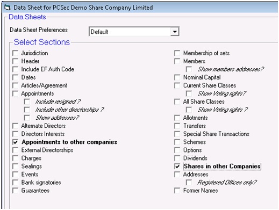Tick Nominal Capital checkbox
Screen dimensions: 279x210
tap(177, 77)
